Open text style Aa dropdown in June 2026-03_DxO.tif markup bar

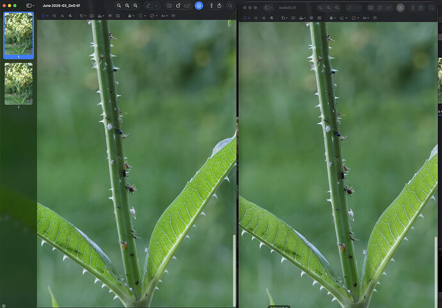[165, 16]
